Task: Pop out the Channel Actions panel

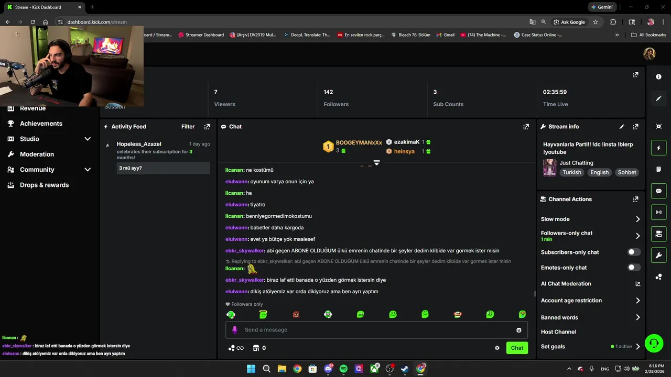Action: point(635,199)
